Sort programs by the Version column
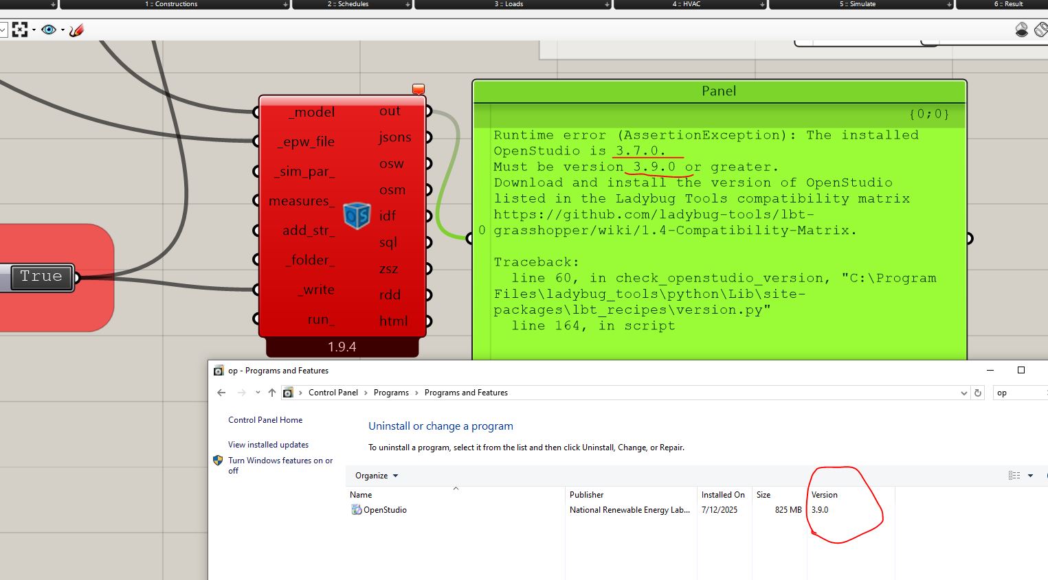 [x=851, y=495]
